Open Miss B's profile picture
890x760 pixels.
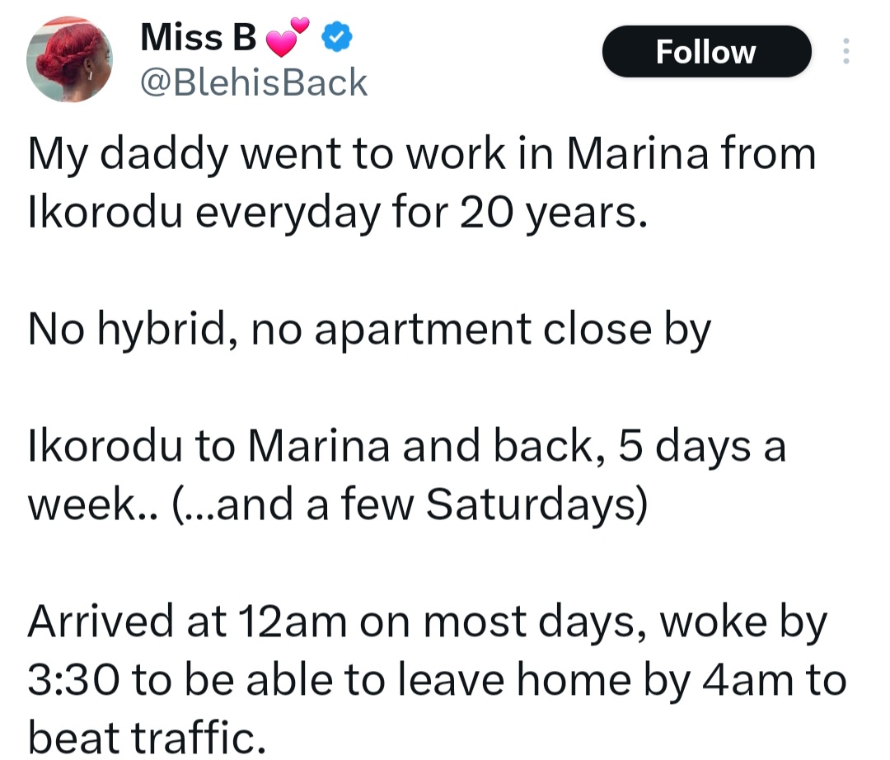(x=69, y=59)
